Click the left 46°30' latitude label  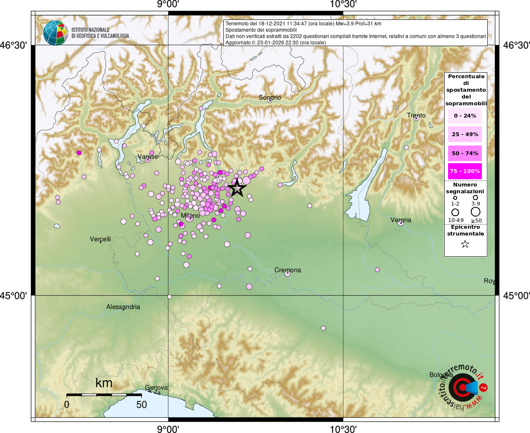[13, 45]
